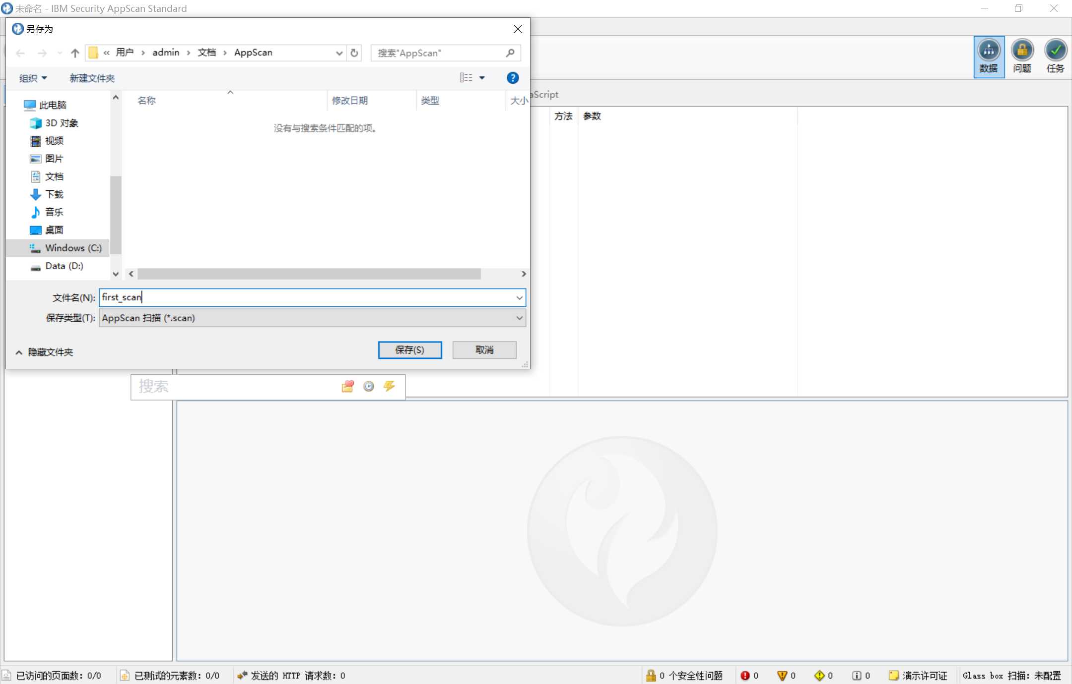Switch to the Tasks (任务) view
The image size is (1072, 684).
(x=1055, y=57)
